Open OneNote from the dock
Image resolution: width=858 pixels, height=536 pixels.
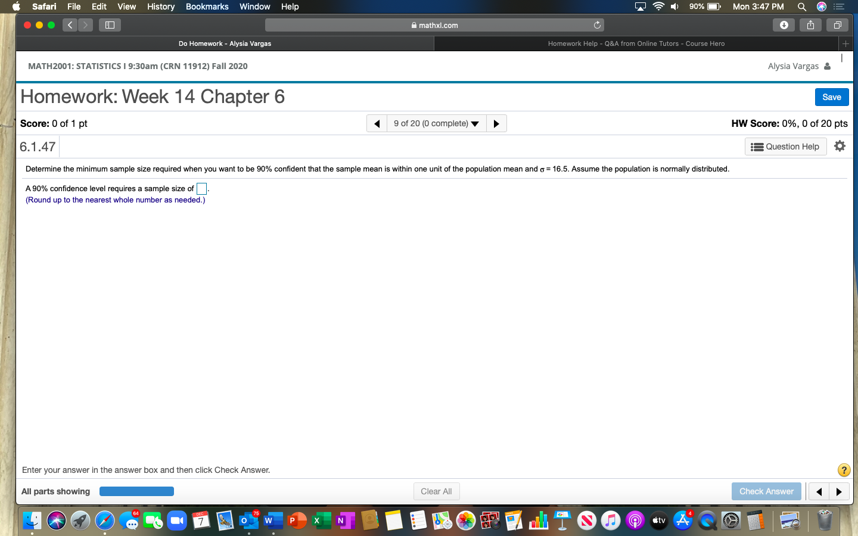pos(345,521)
